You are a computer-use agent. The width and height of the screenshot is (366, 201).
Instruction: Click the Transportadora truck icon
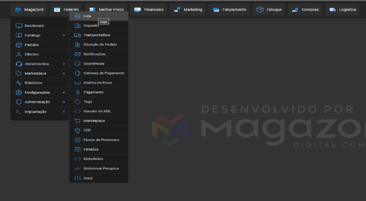(x=77, y=35)
